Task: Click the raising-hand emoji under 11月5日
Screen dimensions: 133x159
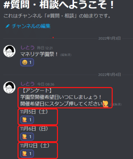Action: point(24,120)
